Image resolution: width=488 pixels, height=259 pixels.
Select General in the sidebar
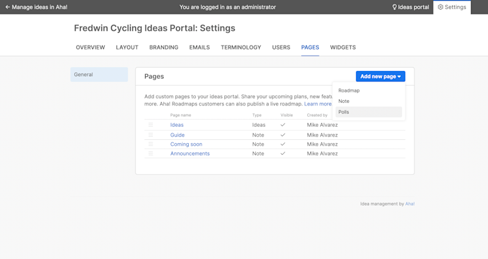click(x=99, y=74)
